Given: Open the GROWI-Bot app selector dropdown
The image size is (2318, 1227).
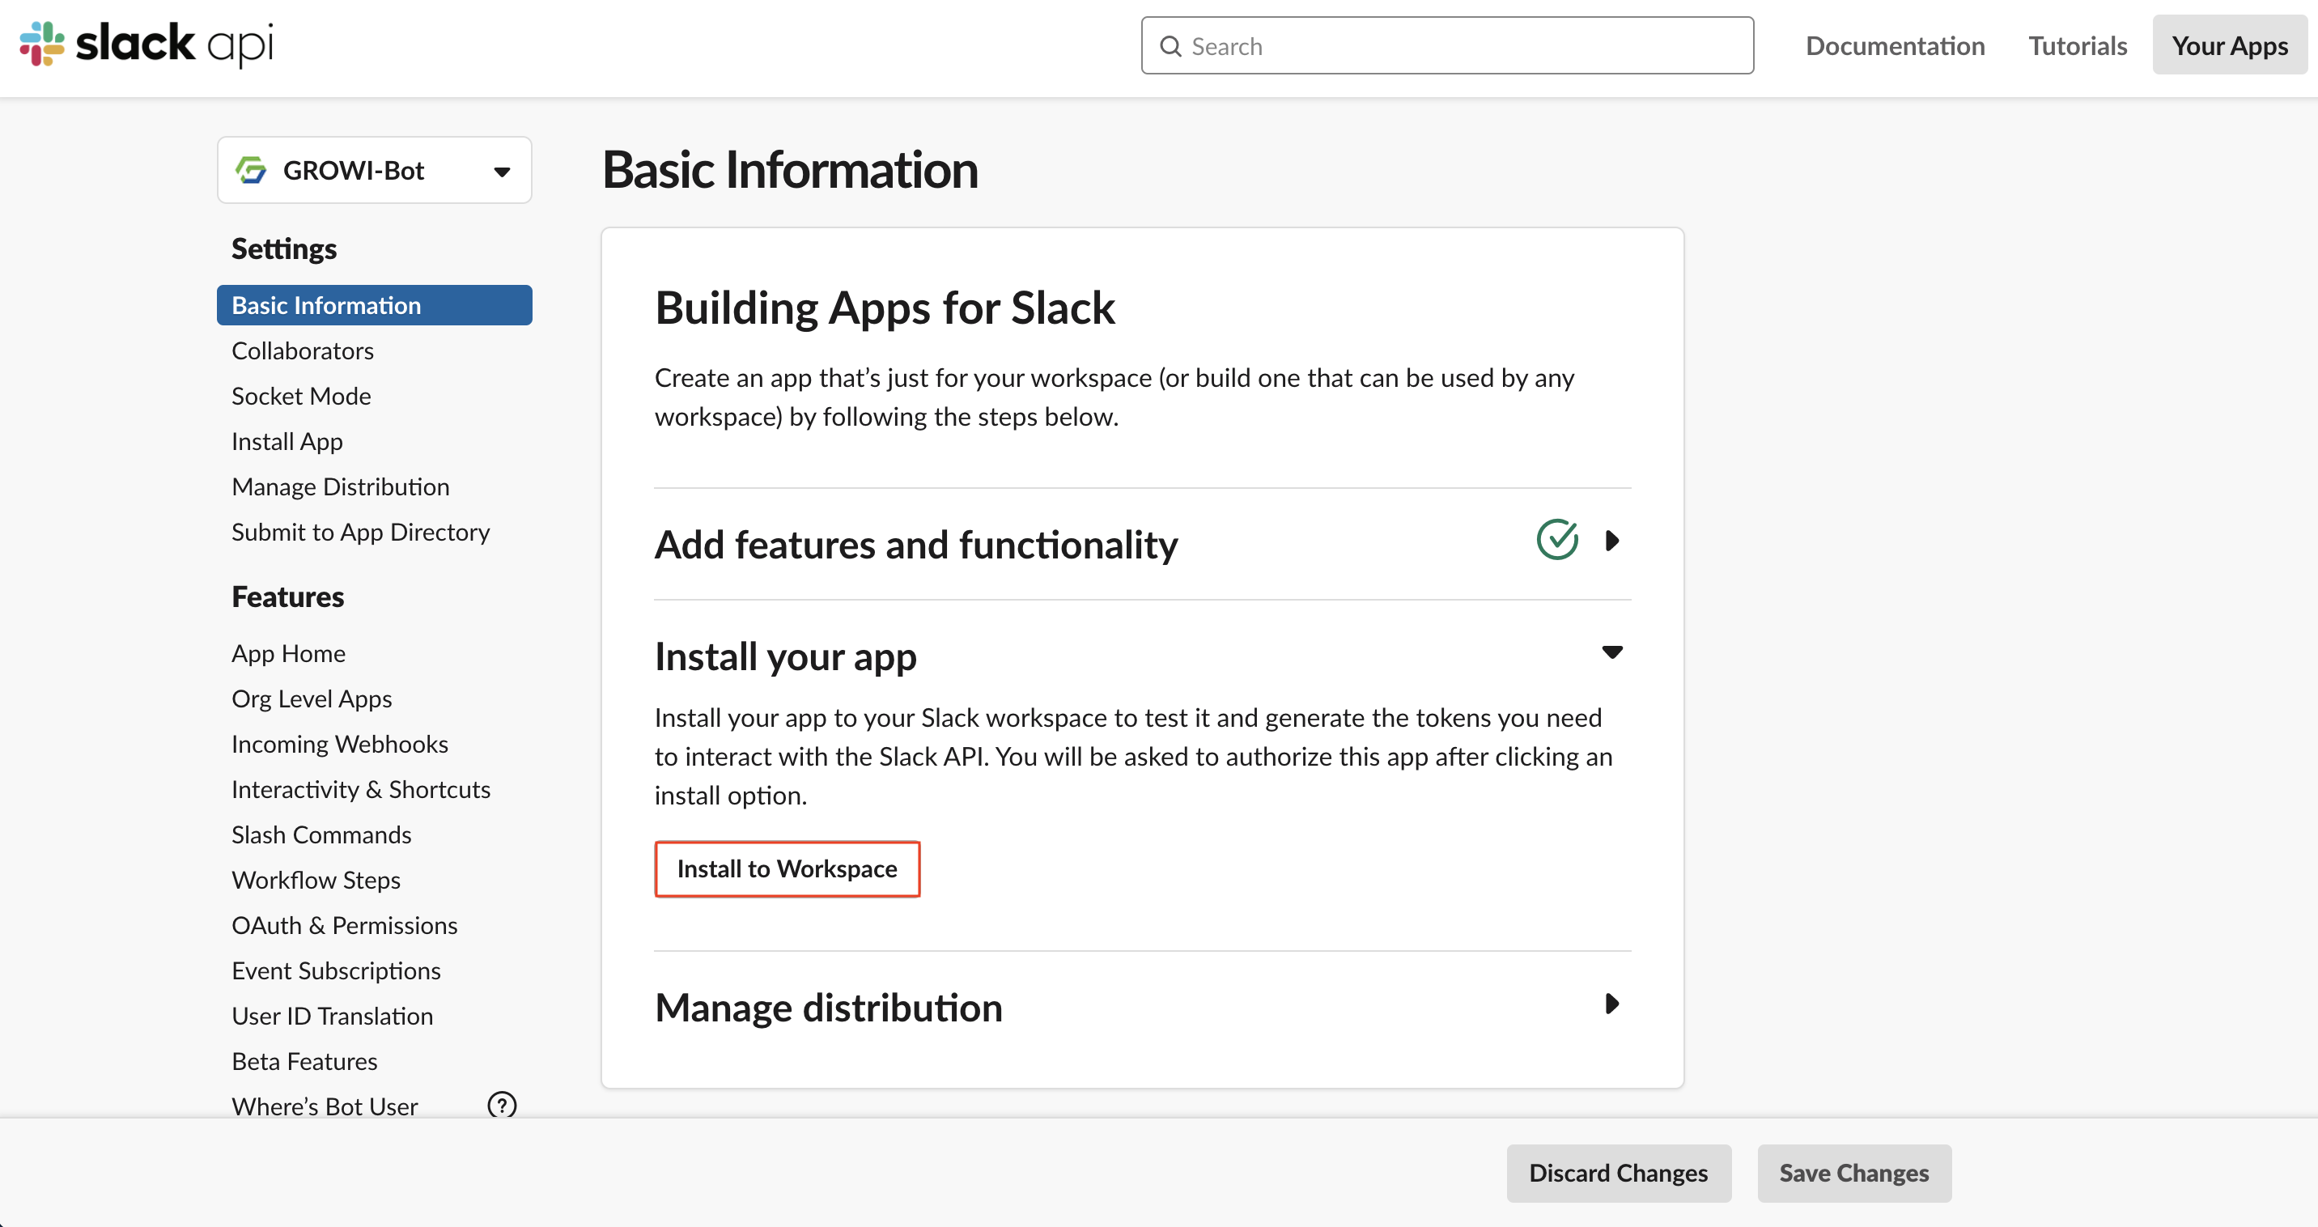Looking at the screenshot, I should point(375,170).
